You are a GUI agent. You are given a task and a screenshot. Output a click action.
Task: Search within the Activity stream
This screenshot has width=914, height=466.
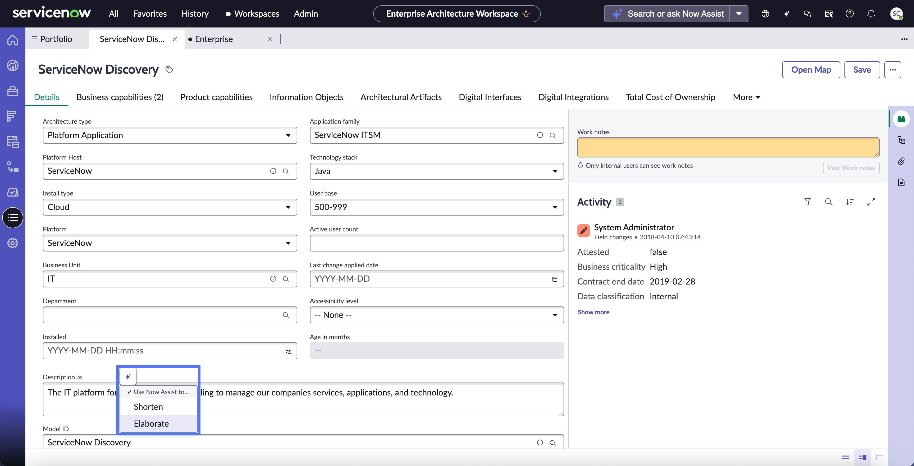(829, 202)
